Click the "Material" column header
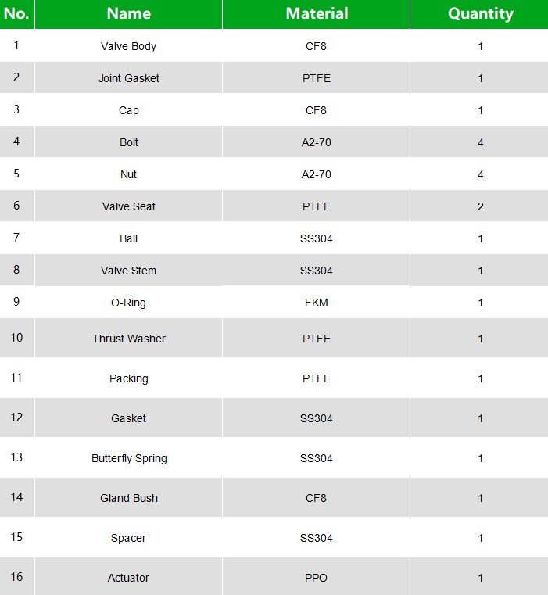Viewport: 548px width, 595px height. coord(317,13)
